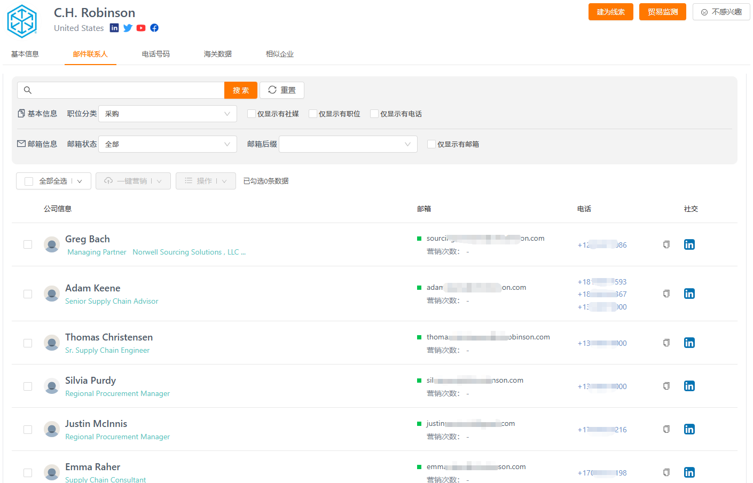Expand the 全部全选 dropdown arrow
Viewport: 753px width, 483px height.
[x=80, y=181]
